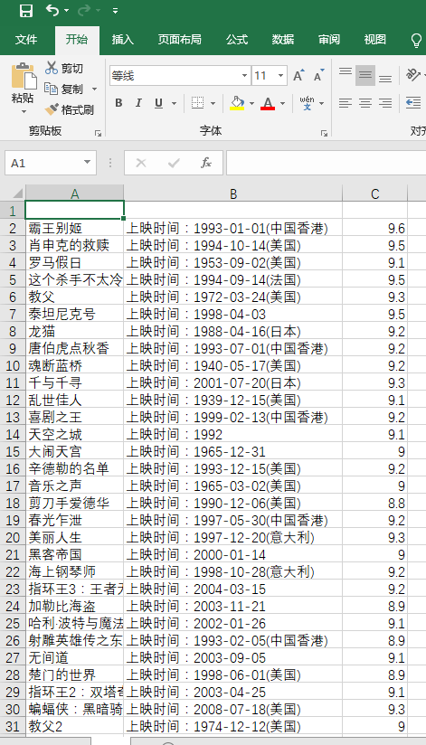Expand the font color dropdown arrow
The height and width of the screenshot is (745, 426).
[282, 103]
